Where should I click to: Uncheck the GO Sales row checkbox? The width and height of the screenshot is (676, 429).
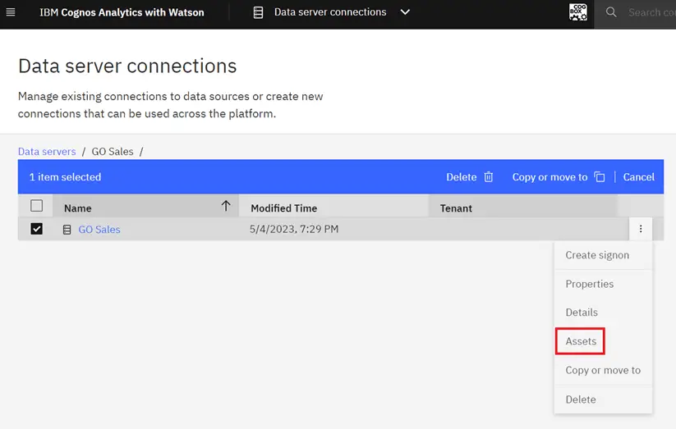pyautogui.click(x=37, y=229)
